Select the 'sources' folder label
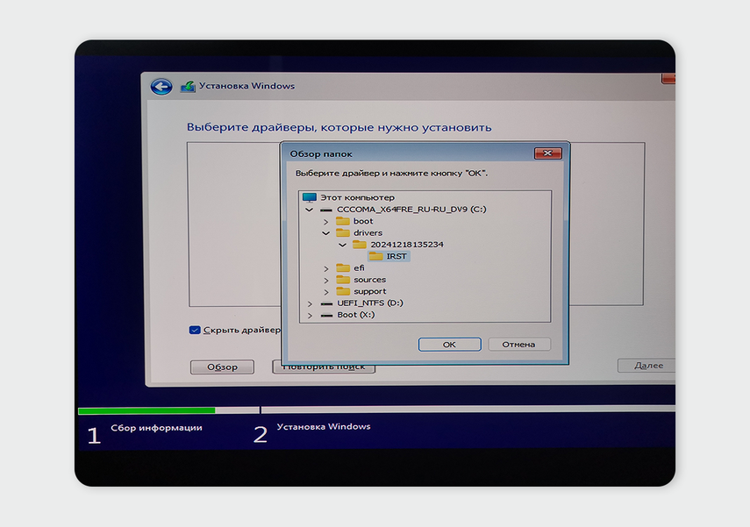Screen dimensions: 750x527 370,279
